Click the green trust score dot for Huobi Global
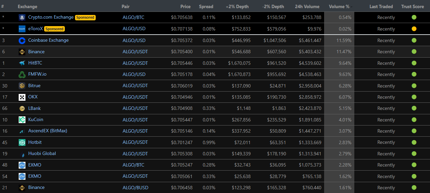The height and width of the screenshot is (193, 430). [414, 154]
